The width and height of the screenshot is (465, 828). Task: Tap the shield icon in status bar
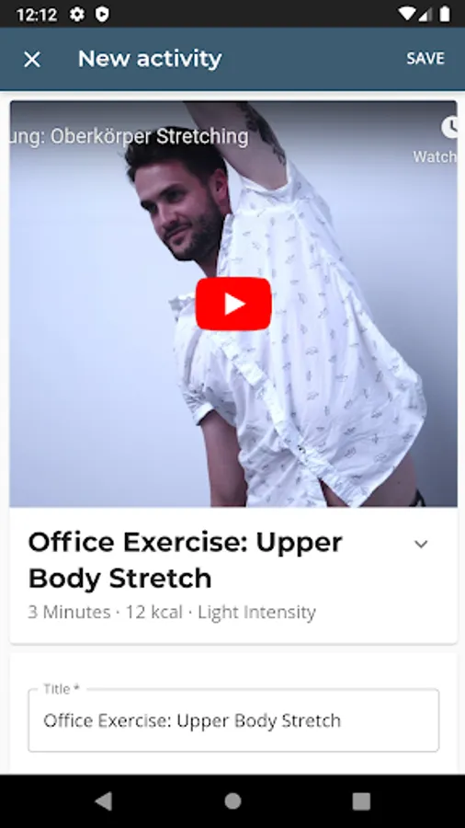[x=102, y=14]
